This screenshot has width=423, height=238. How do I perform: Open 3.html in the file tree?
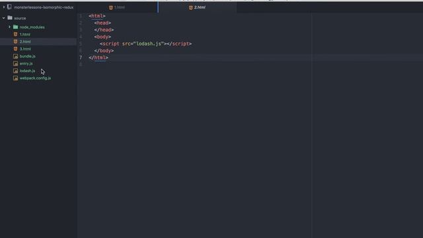pos(25,49)
